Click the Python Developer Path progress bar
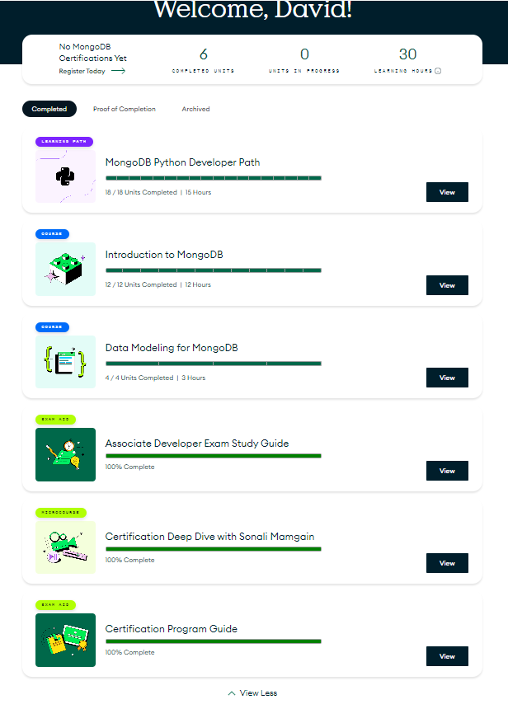The image size is (508, 723). click(x=213, y=178)
